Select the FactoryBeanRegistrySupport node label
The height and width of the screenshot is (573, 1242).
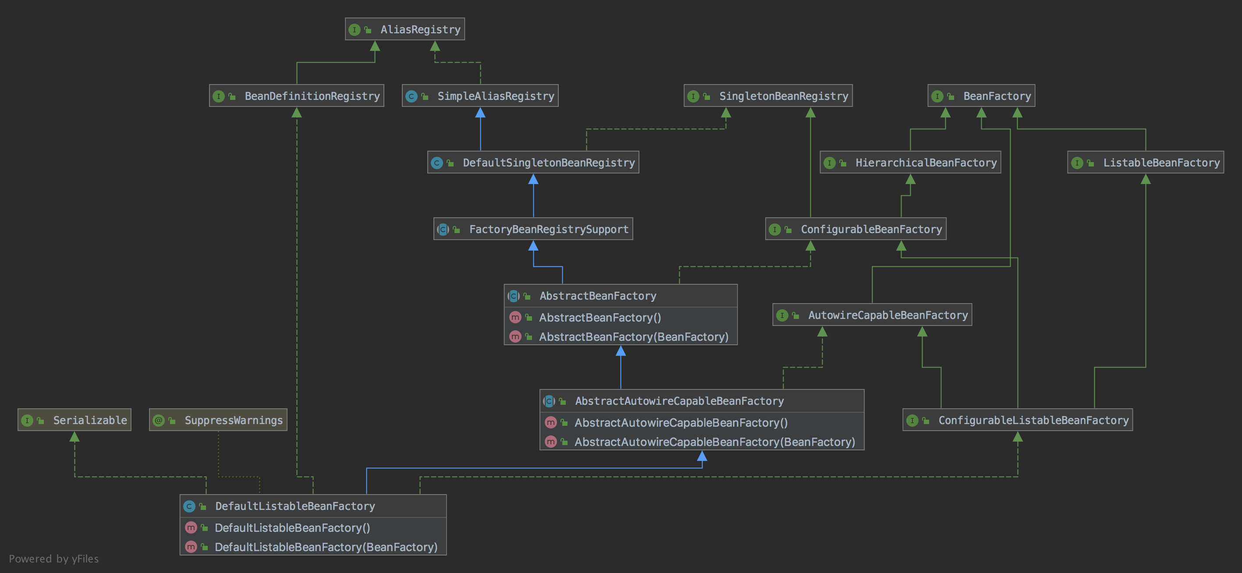[x=549, y=229]
